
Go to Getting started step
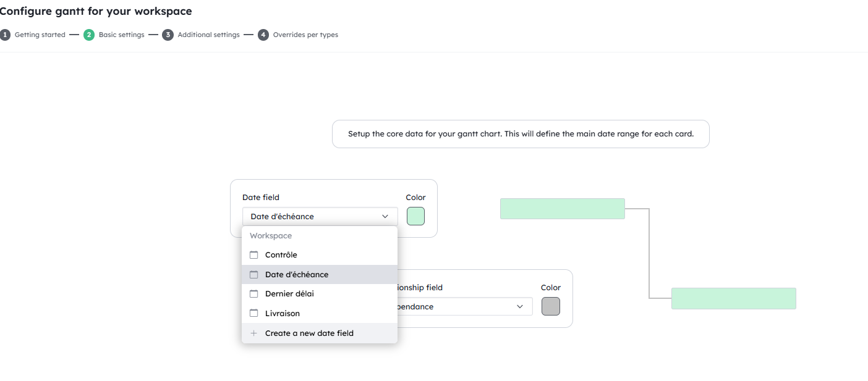40,35
